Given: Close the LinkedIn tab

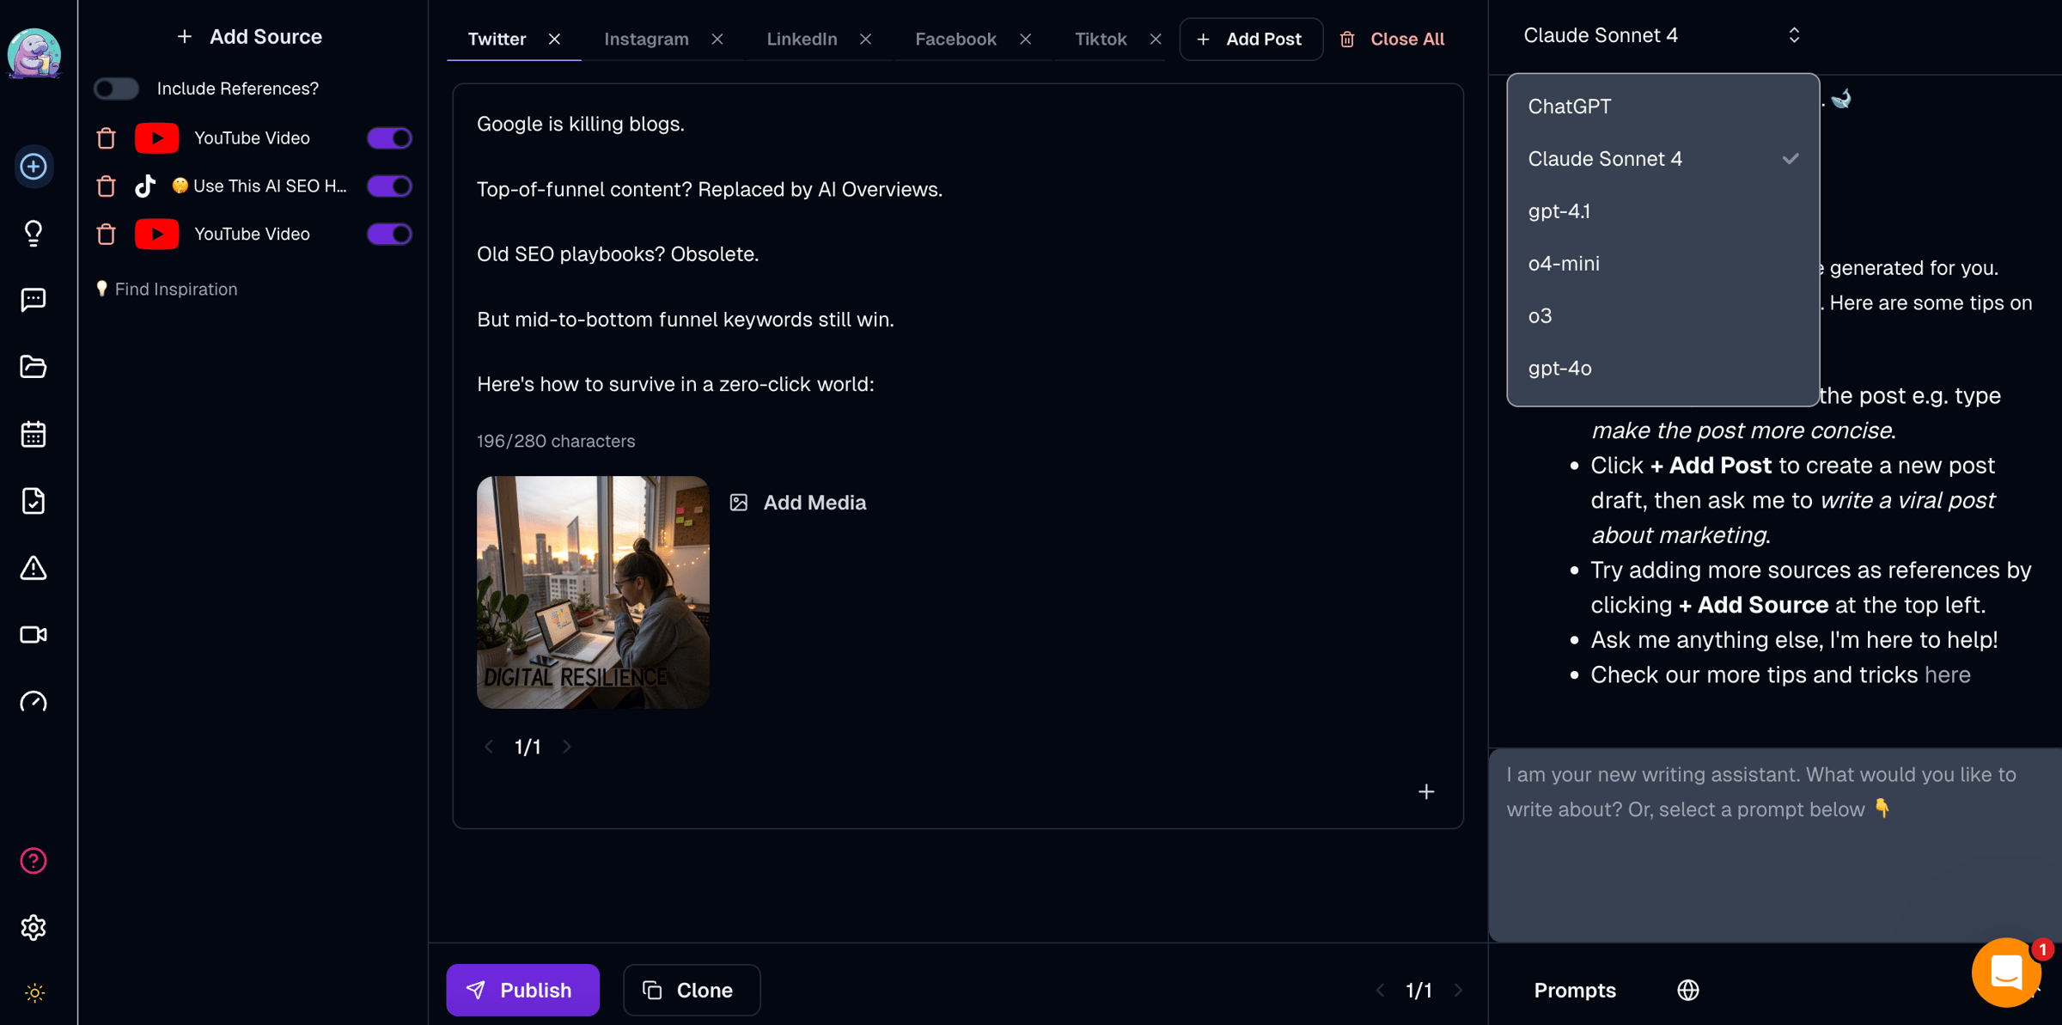Looking at the screenshot, I should [x=866, y=39].
